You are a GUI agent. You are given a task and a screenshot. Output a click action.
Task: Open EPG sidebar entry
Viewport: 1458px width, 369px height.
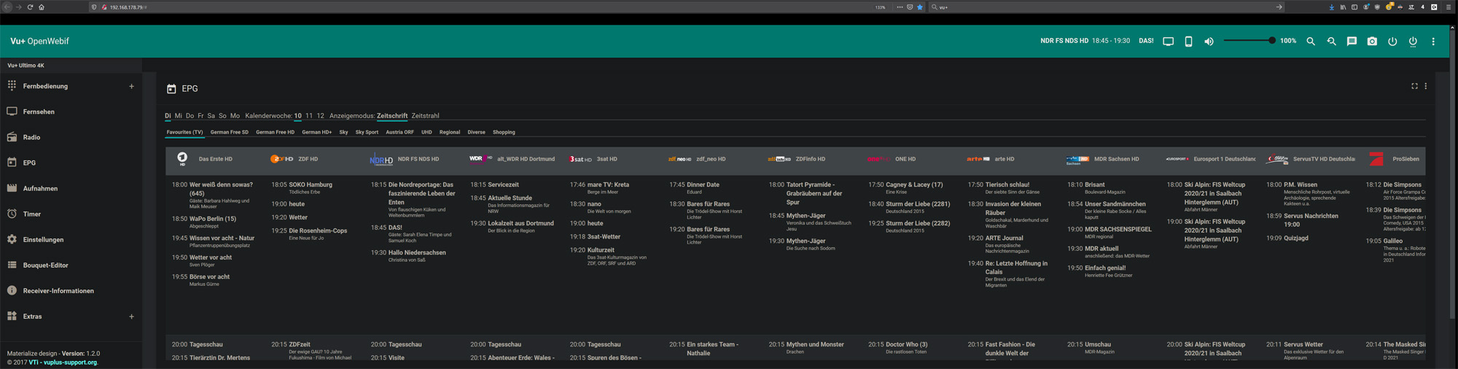coord(29,163)
